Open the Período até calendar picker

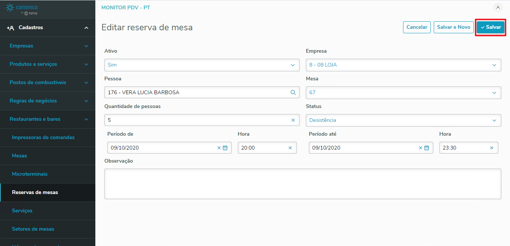pos(427,148)
